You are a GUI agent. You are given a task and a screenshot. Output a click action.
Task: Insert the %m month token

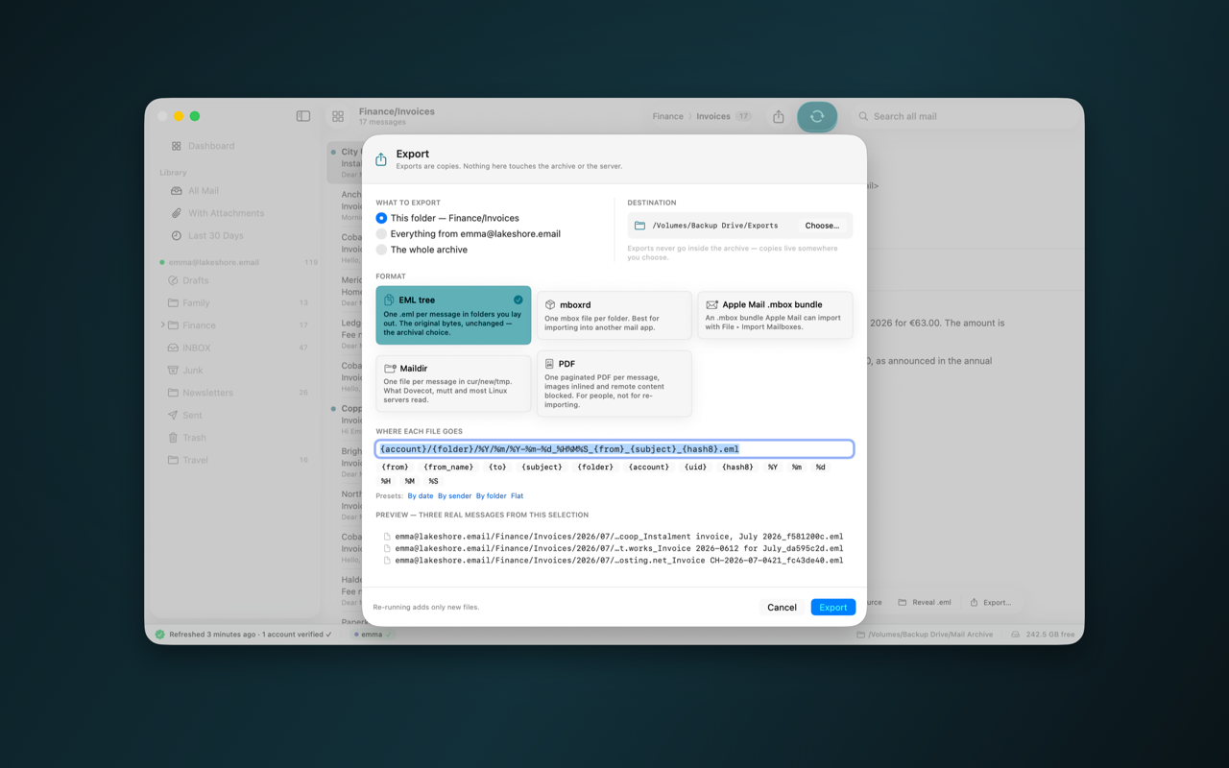tap(796, 468)
